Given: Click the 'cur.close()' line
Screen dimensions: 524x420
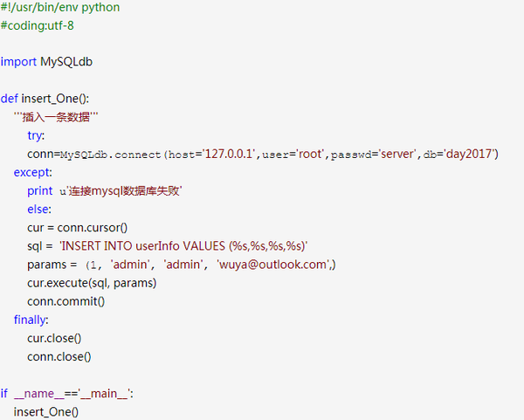Looking at the screenshot, I should (x=54, y=339).
